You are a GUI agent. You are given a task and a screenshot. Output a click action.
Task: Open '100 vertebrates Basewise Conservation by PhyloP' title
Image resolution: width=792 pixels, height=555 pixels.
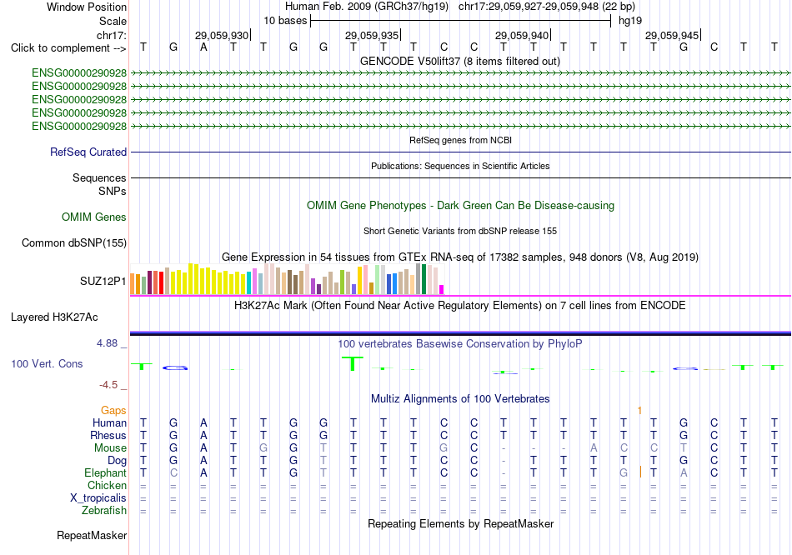(460, 344)
